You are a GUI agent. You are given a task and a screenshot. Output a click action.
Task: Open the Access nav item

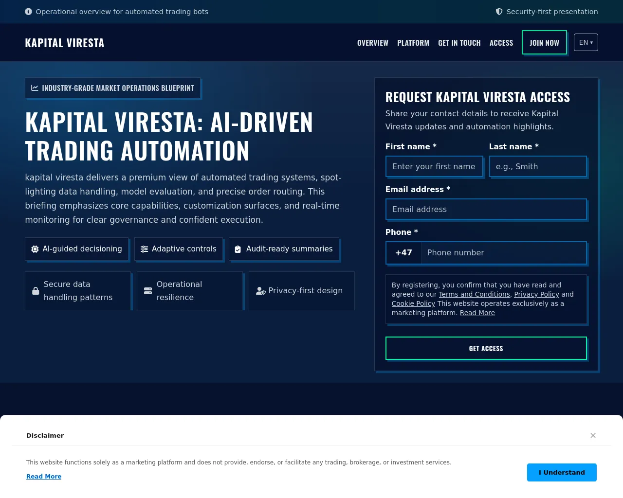(501, 43)
